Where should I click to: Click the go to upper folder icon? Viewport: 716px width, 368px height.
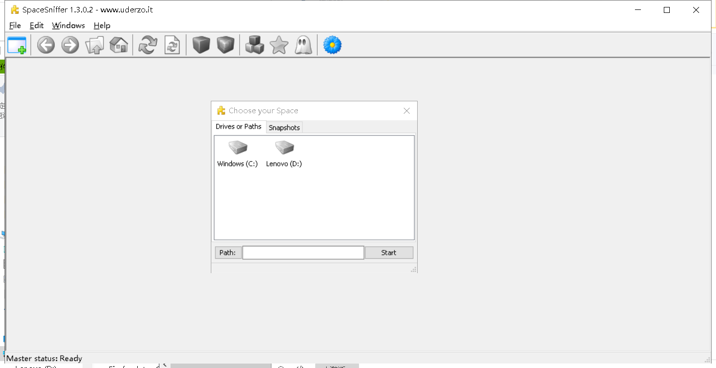click(x=94, y=45)
